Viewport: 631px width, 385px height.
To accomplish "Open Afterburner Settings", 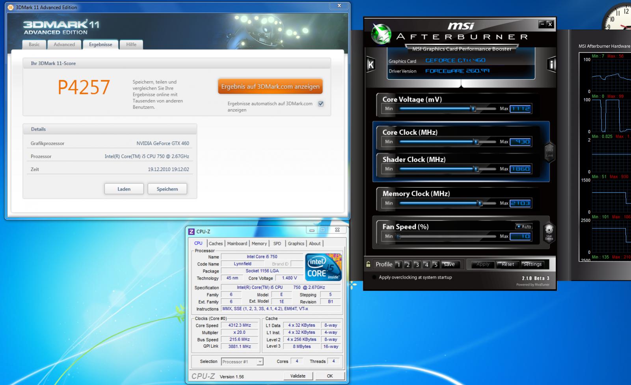I will [532, 264].
